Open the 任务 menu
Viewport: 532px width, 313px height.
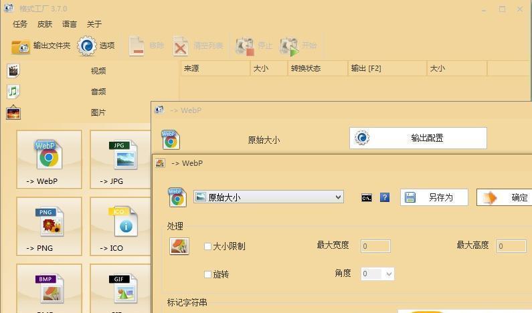(x=19, y=24)
